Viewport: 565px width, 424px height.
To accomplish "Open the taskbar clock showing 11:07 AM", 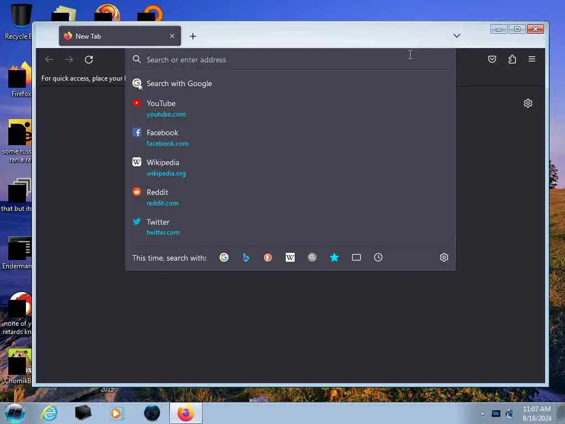I will [x=537, y=414].
